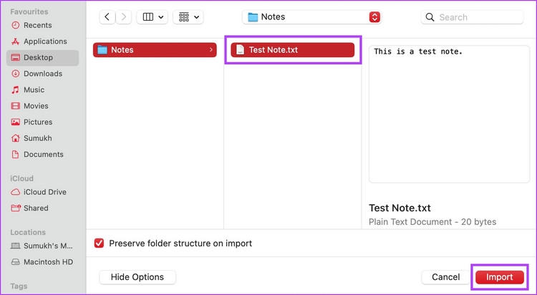537x295 pixels.
Task: Click the Search field
Action: coord(472,17)
